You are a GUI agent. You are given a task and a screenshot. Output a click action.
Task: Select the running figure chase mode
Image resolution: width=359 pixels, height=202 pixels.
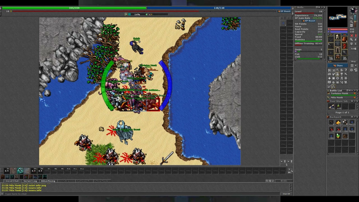(356, 40)
